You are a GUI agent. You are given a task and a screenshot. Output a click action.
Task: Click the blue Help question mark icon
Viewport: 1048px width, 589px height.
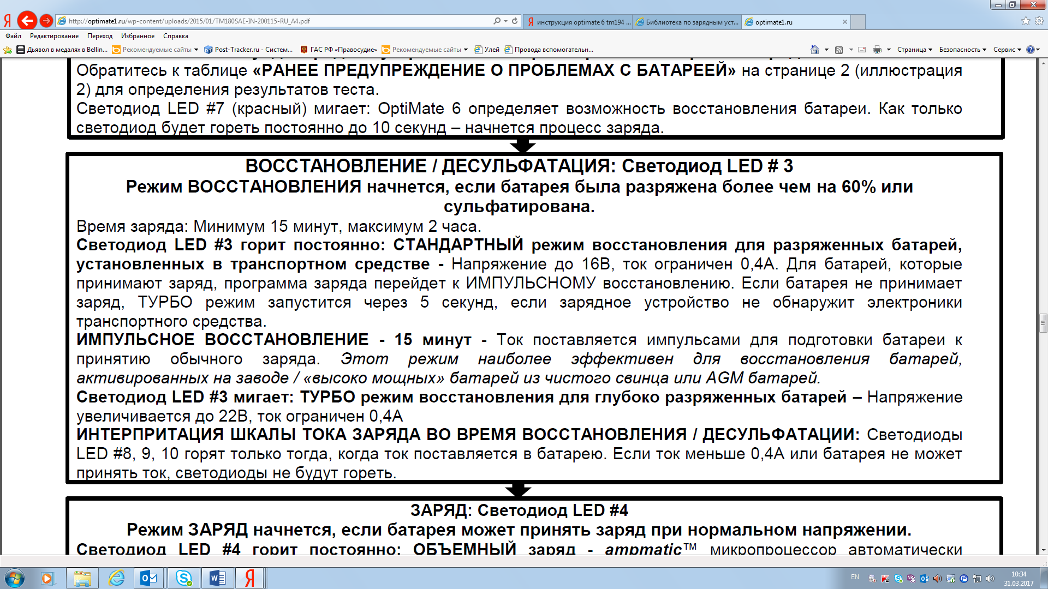(x=1030, y=50)
